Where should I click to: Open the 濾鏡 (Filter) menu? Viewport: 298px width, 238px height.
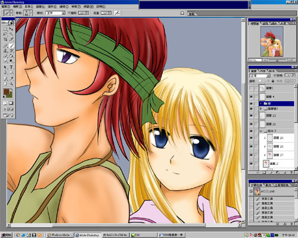64,7
